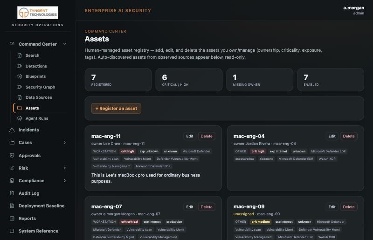The width and height of the screenshot is (373, 240).
Task: Click the Enabled count card
Action: (x=331, y=80)
